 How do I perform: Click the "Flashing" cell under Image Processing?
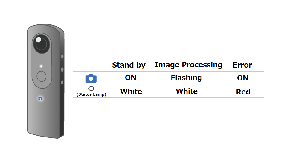(x=186, y=78)
